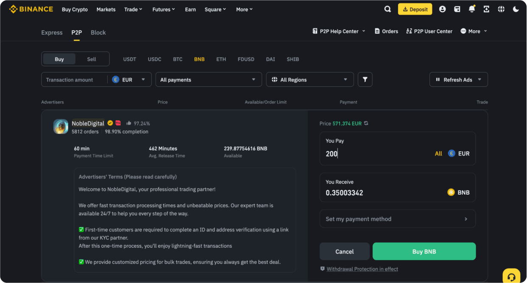Open the search magnifier icon

(388, 9)
